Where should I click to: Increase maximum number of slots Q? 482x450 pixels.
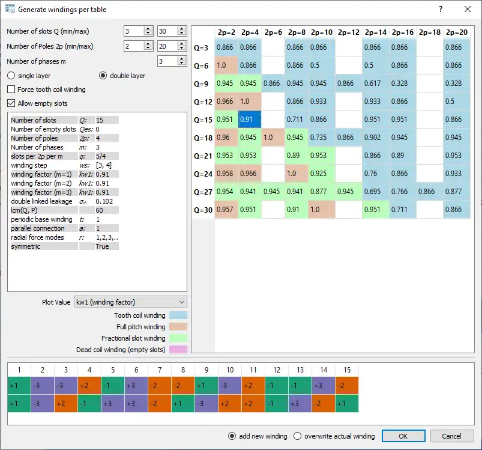[x=182, y=29]
